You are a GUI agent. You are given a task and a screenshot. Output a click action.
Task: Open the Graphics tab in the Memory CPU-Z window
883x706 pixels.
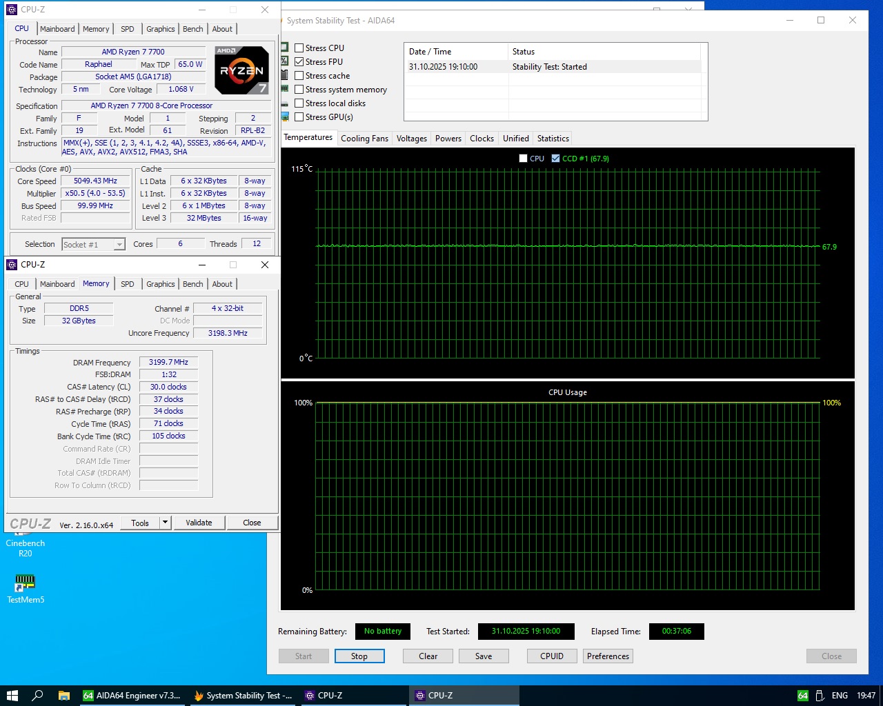coord(161,284)
